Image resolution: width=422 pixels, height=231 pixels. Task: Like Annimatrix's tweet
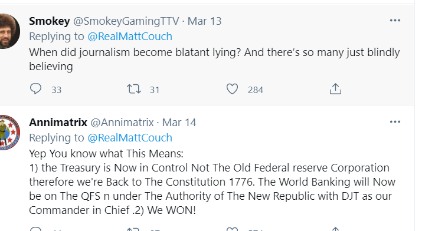click(x=232, y=229)
